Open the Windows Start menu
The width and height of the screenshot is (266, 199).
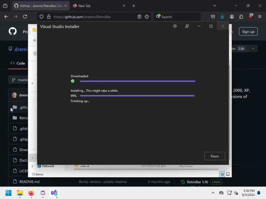[8, 193]
